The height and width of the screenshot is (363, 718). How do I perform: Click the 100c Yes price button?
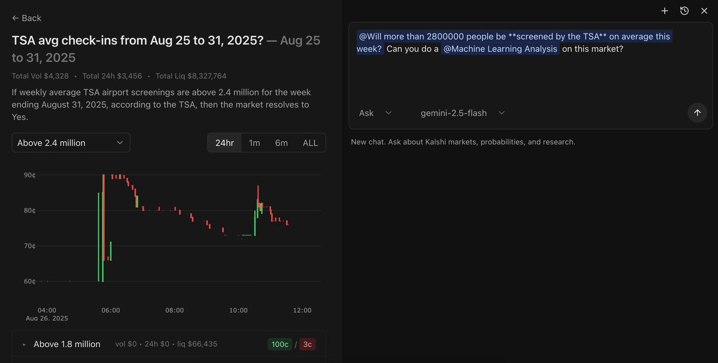(280, 344)
